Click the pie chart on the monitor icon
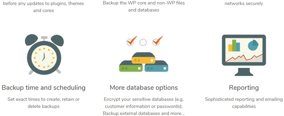The width and height of the screenshot is (284, 116). point(253,45)
